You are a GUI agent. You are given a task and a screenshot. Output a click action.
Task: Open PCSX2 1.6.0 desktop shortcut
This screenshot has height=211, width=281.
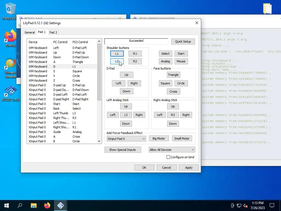(x=10, y=93)
